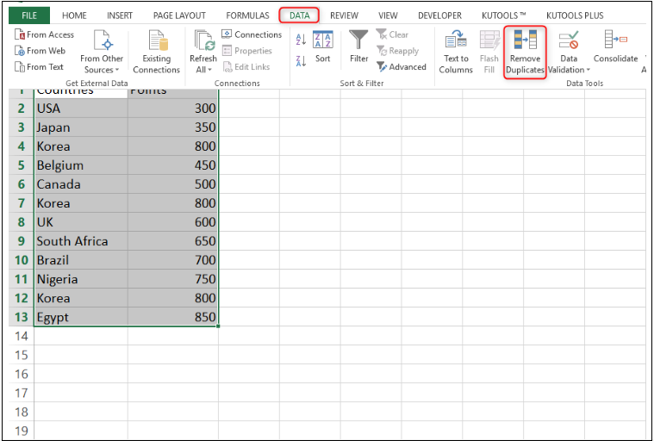Image resolution: width=654 pixels, height=441 pixels.
Task: Click Existing Connections icon
Action: point(156,41)
